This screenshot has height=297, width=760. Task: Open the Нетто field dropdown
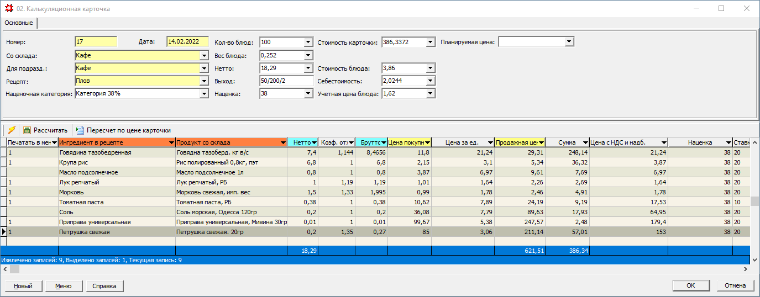tap(308, 68)
